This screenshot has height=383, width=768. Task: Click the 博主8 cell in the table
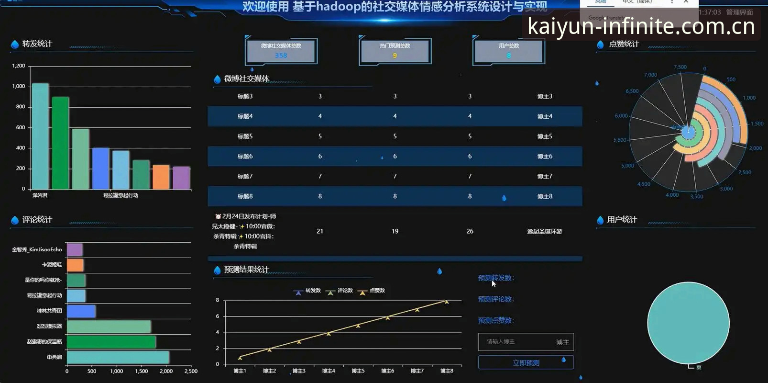545,196
